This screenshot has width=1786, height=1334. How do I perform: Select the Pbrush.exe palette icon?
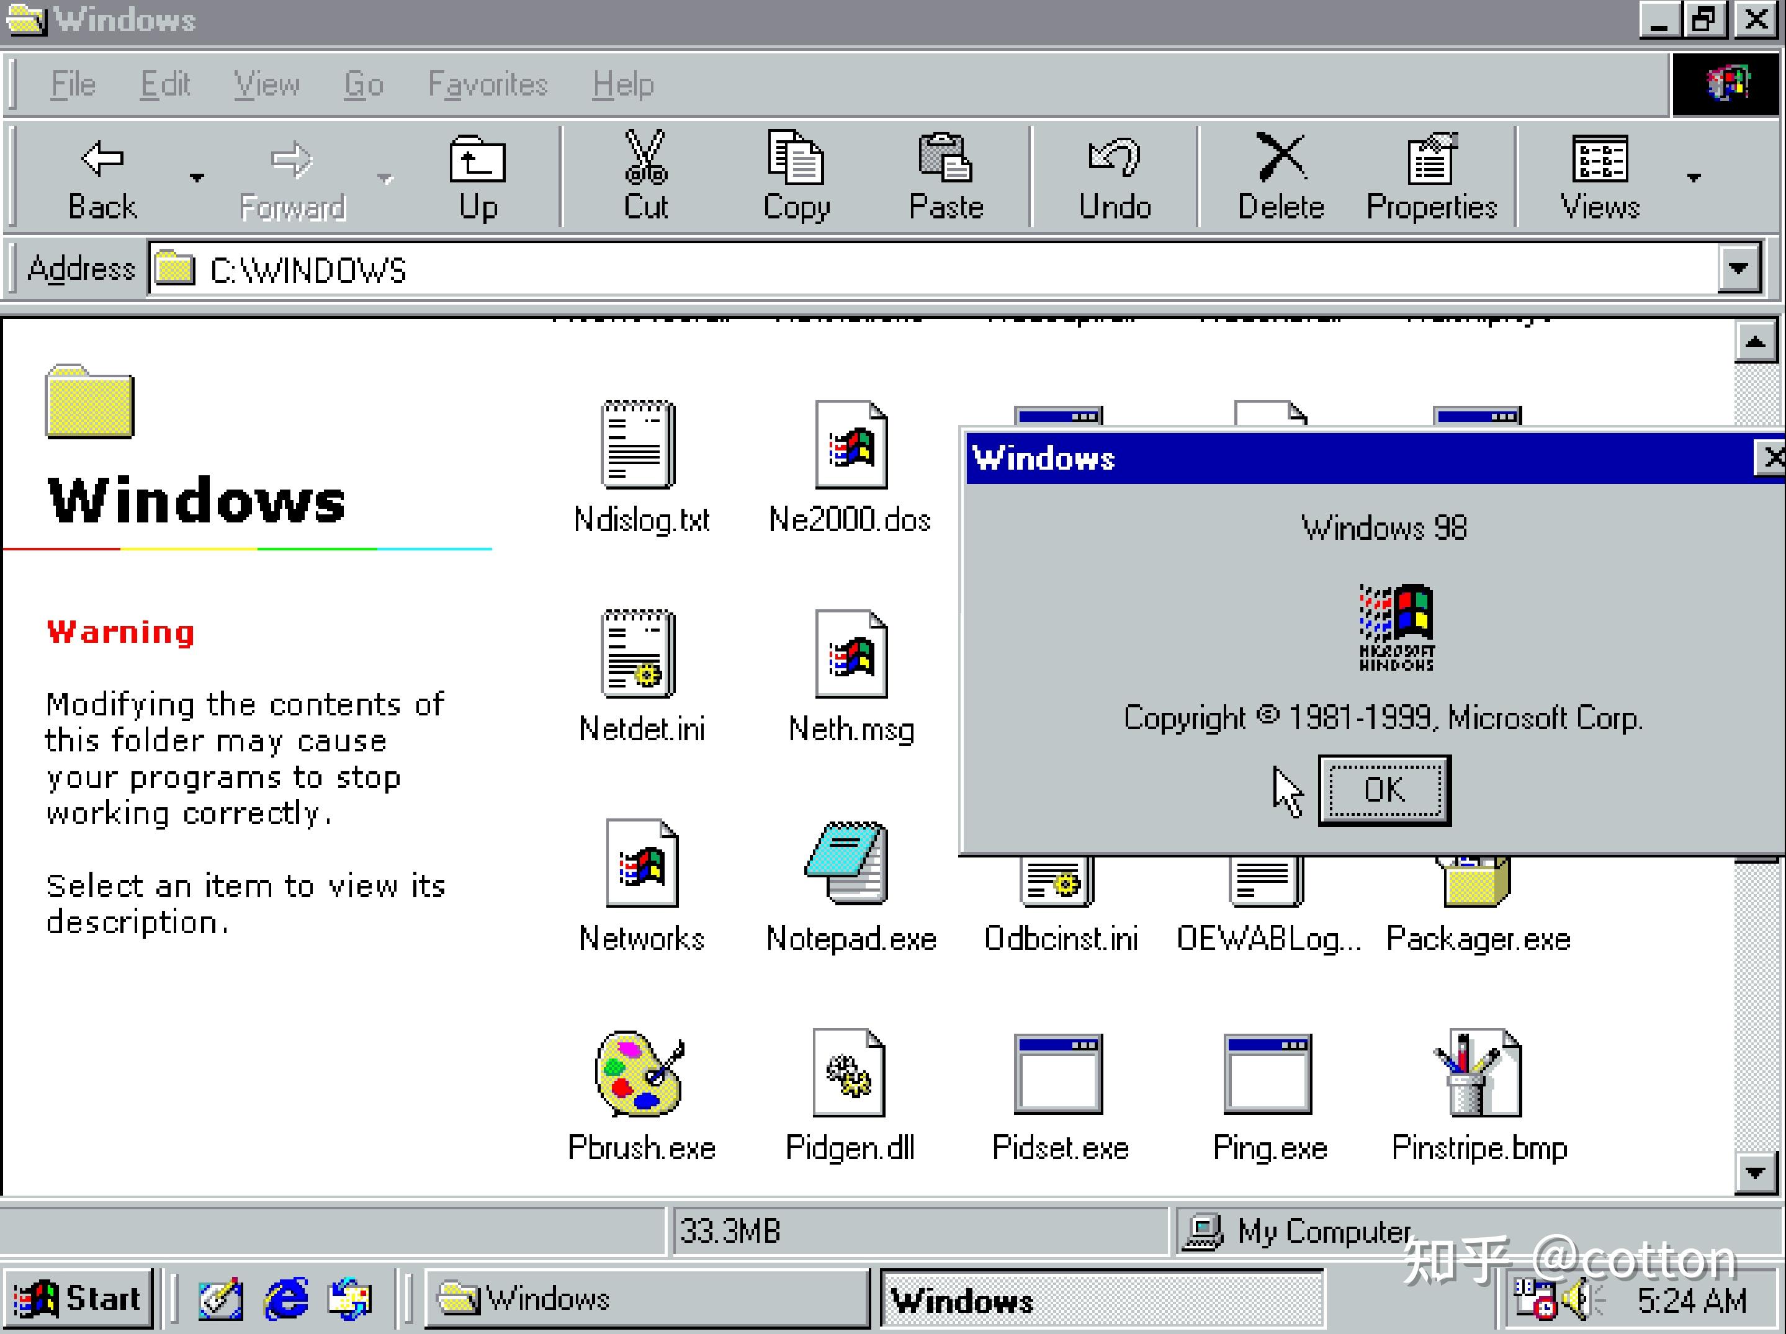(639, 1073)
